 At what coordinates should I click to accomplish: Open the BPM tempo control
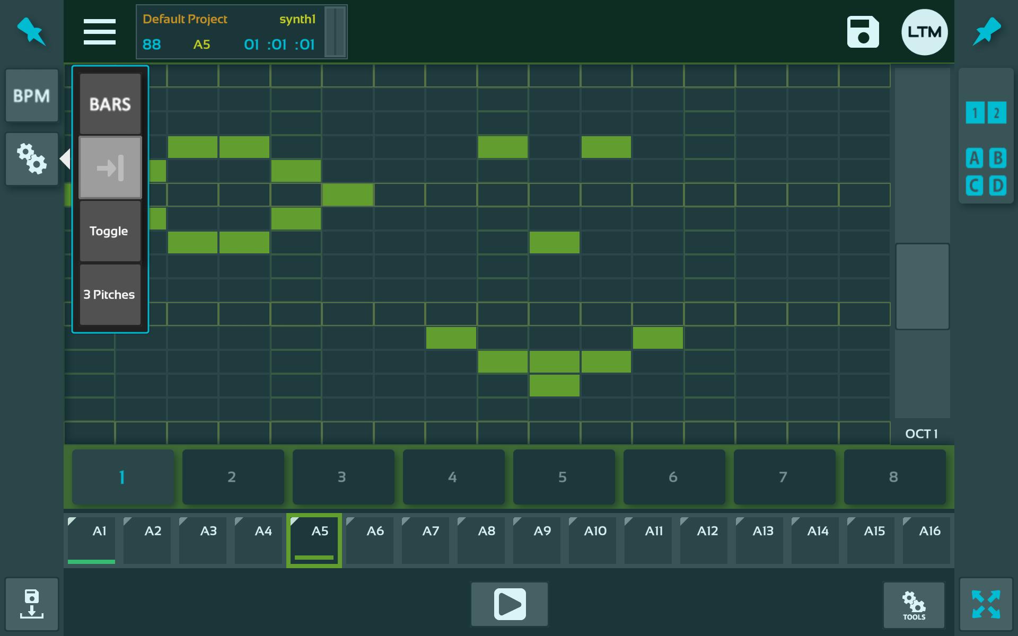[x=32, y=95]
